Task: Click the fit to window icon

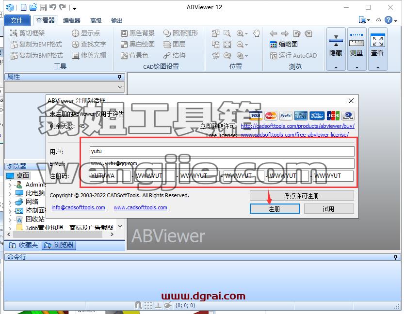Action: click(227, 45)
